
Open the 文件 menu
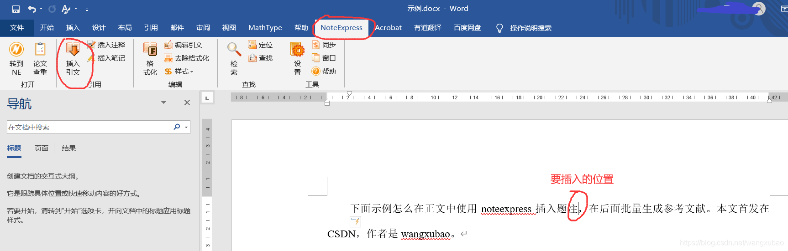pos(17,28)
